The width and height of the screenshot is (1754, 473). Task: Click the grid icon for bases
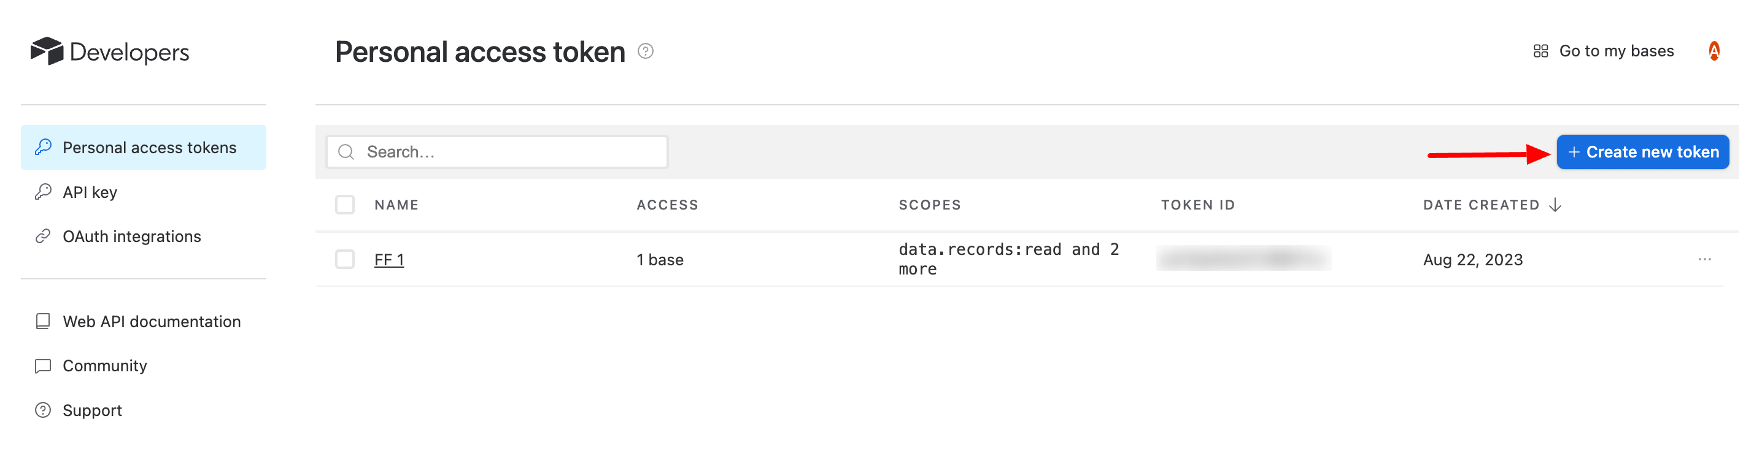coord(1540,51)
